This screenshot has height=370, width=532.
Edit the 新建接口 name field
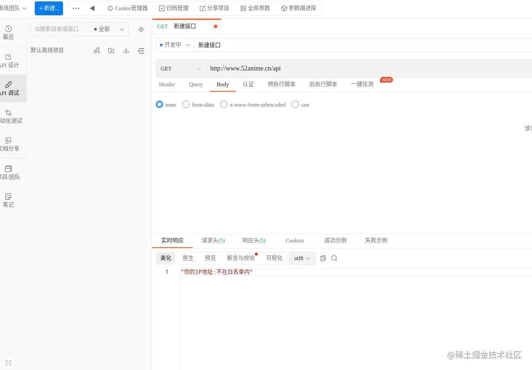point(363,45)
